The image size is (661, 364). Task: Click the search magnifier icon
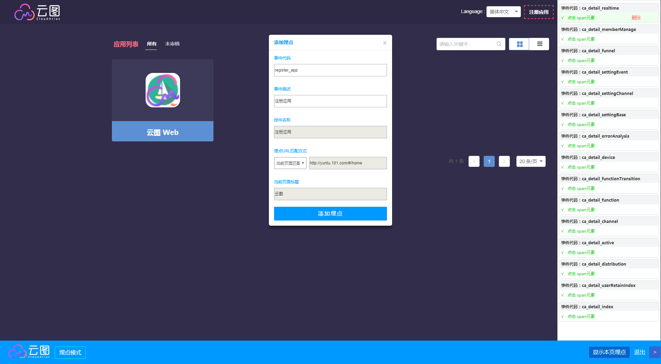coord(499,44)
